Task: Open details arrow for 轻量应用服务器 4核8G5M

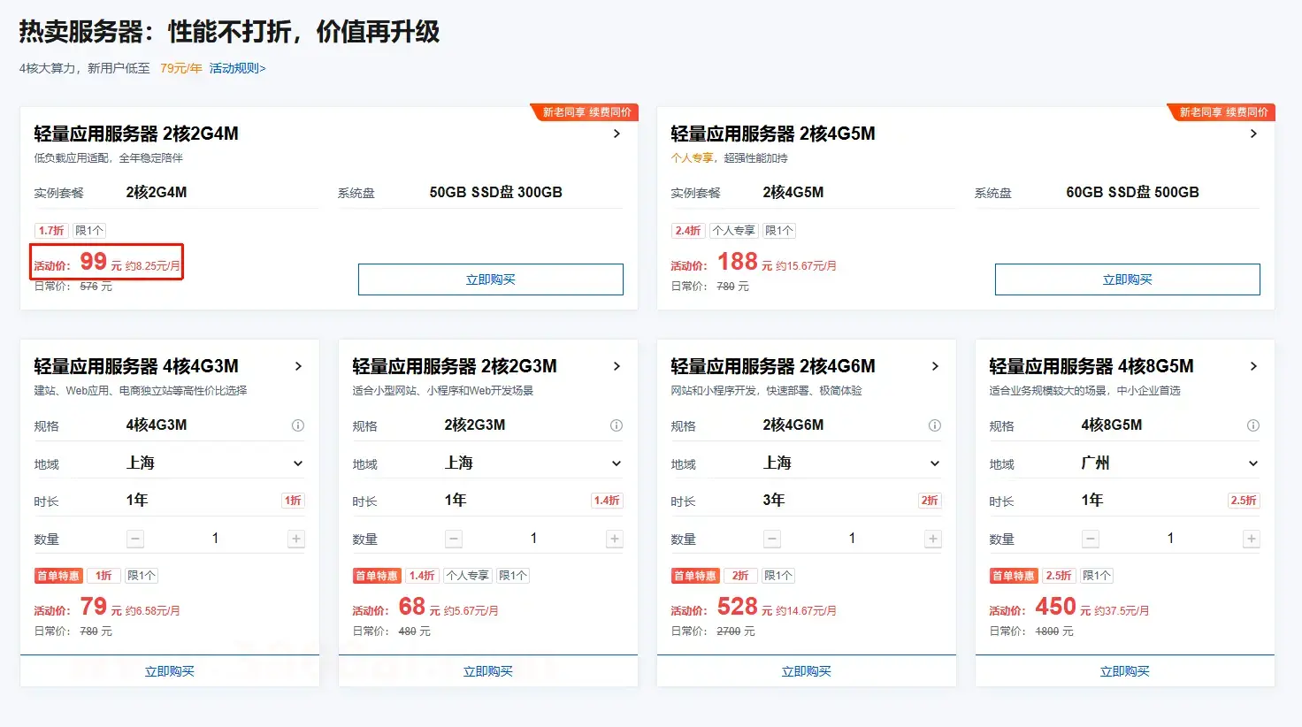Action: click(1253, 366)
